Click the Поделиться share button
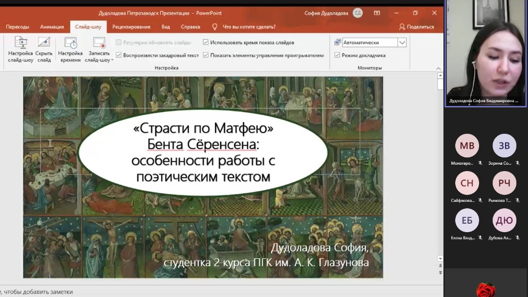 point(416,27)
